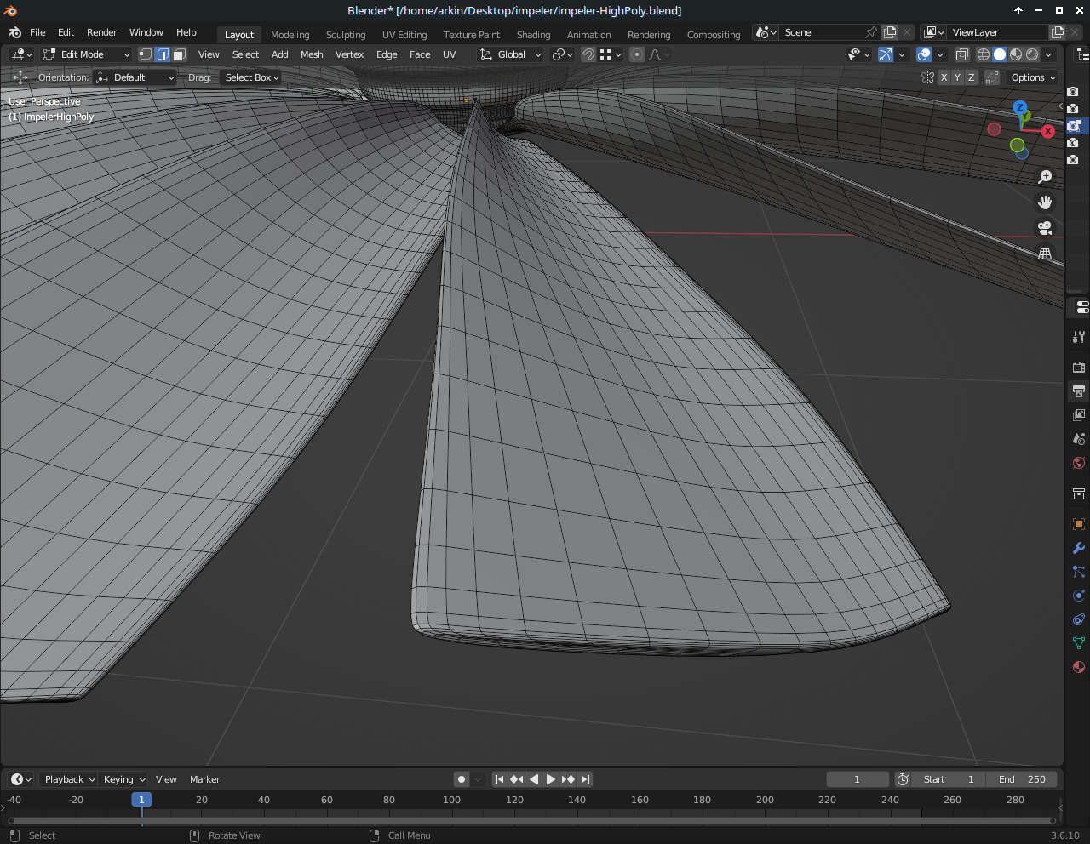Click the End frame field
Image resolution: width=1090 pixels, height=844 pixels.
point(1022,779)
